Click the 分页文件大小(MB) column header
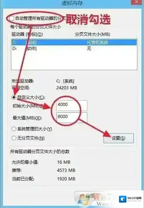The height and width of the screenshot is (208, 144). (x=93, y=34)
